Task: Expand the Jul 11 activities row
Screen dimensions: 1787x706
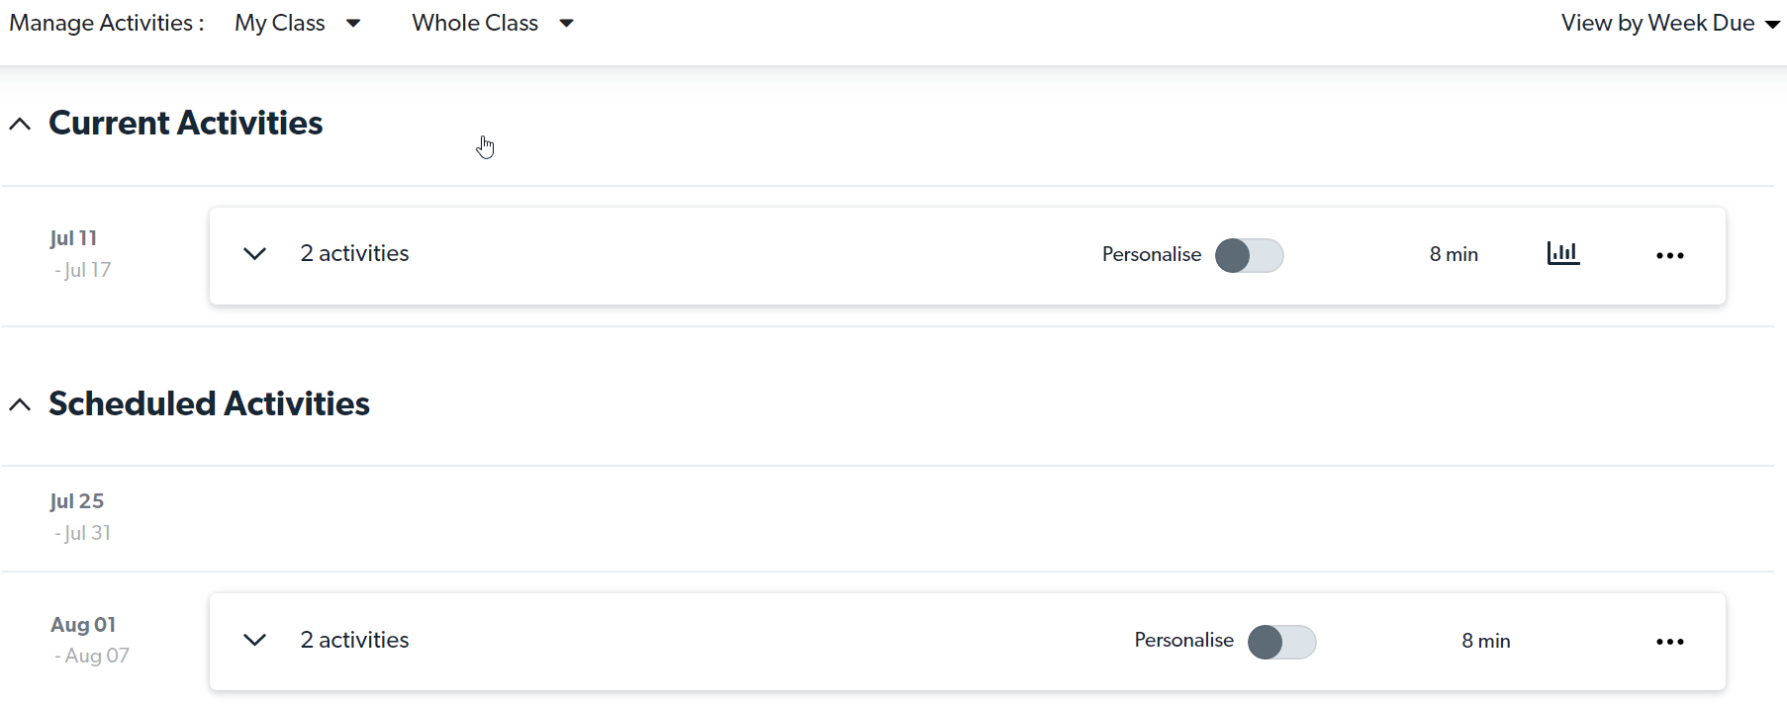Action: tap(254, 254)
